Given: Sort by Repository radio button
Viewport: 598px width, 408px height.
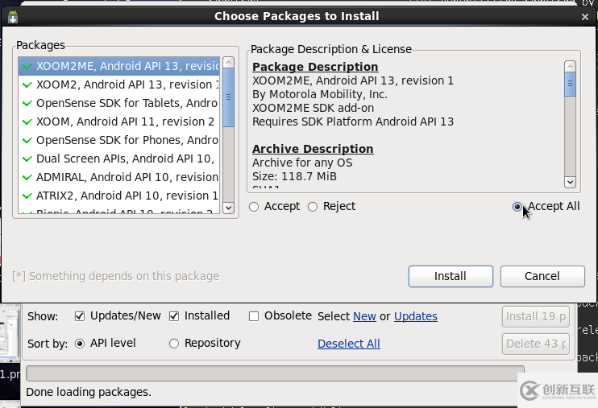Looking at the screenshot, I should click(x=174, y=344).
